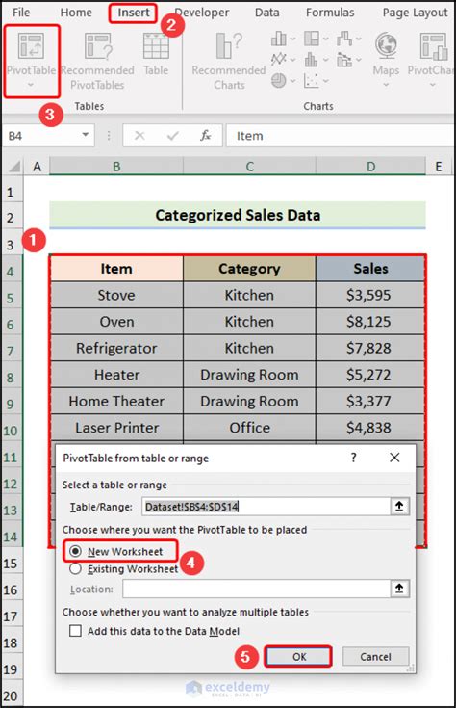This screenshot has width=456, height=708.
Task: Open help in the PivotTable dialog
Action: coord(354,458)
